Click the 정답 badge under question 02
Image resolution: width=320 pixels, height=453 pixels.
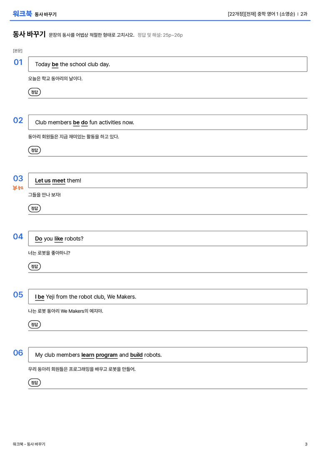(x=34, y=150)
